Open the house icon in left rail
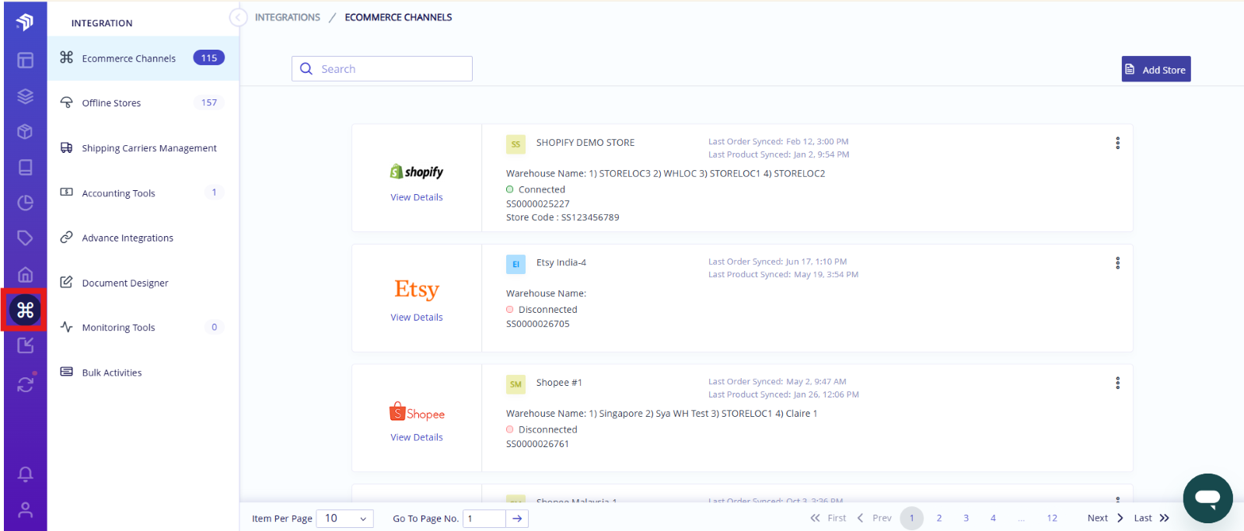The image size is (1244, 531). click(25, 274)
